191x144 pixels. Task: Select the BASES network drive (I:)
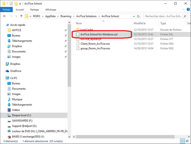coord(28,137)
